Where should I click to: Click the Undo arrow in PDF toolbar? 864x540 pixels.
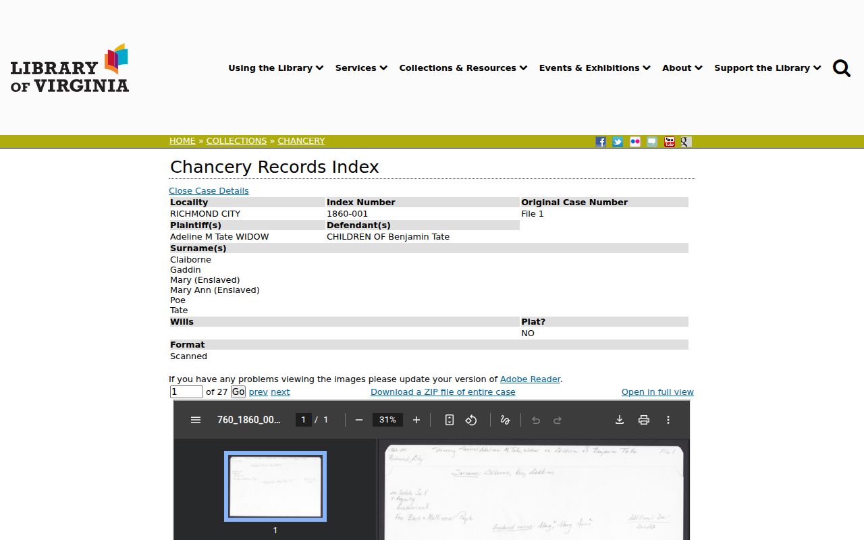click(x=536, y=420)
